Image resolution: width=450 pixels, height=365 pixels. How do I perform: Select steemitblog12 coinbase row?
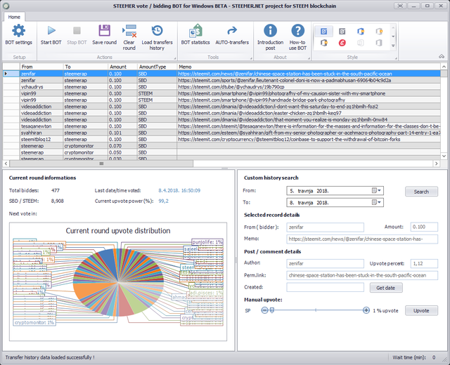222,140
